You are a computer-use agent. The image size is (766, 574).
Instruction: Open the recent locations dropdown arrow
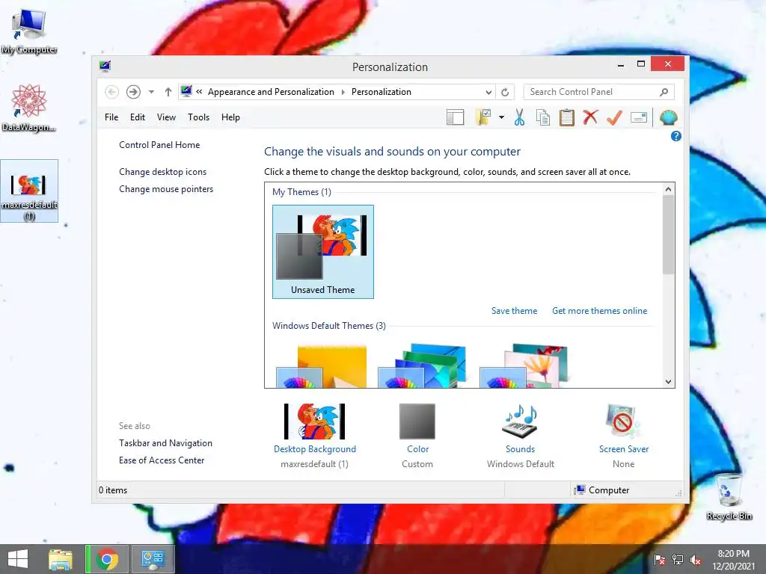tap(151, 92)
